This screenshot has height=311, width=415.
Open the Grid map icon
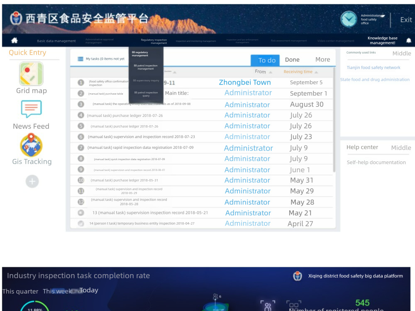pyautogui.click(x=31, y=74)
